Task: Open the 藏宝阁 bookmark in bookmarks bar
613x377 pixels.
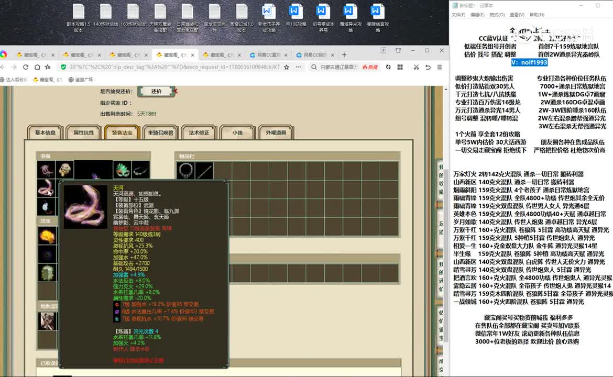Action: tap(48, 79)
